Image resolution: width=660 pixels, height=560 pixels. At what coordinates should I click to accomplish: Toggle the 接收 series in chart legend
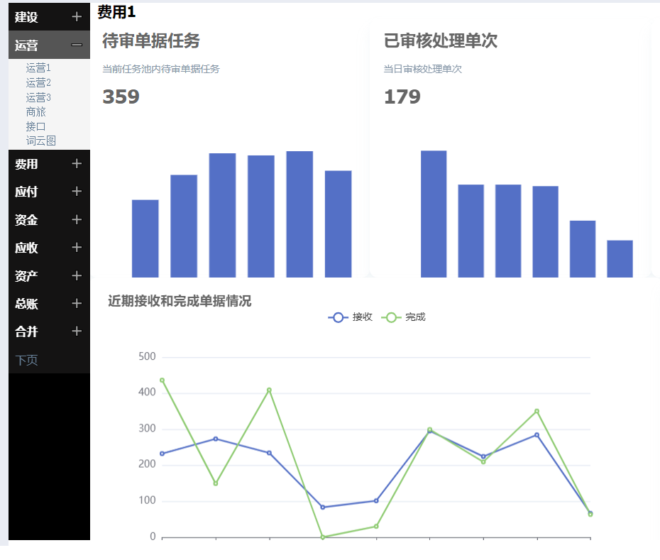351,317
